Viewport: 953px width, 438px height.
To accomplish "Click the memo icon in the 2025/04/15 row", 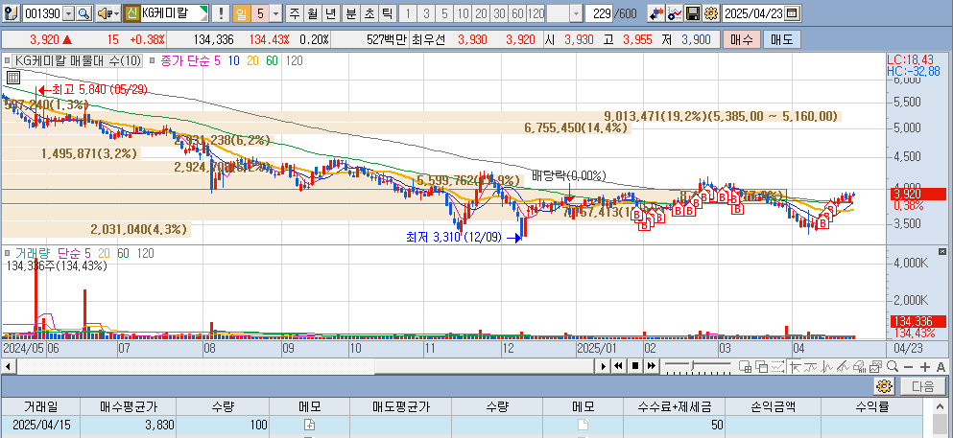I will 309,425.
